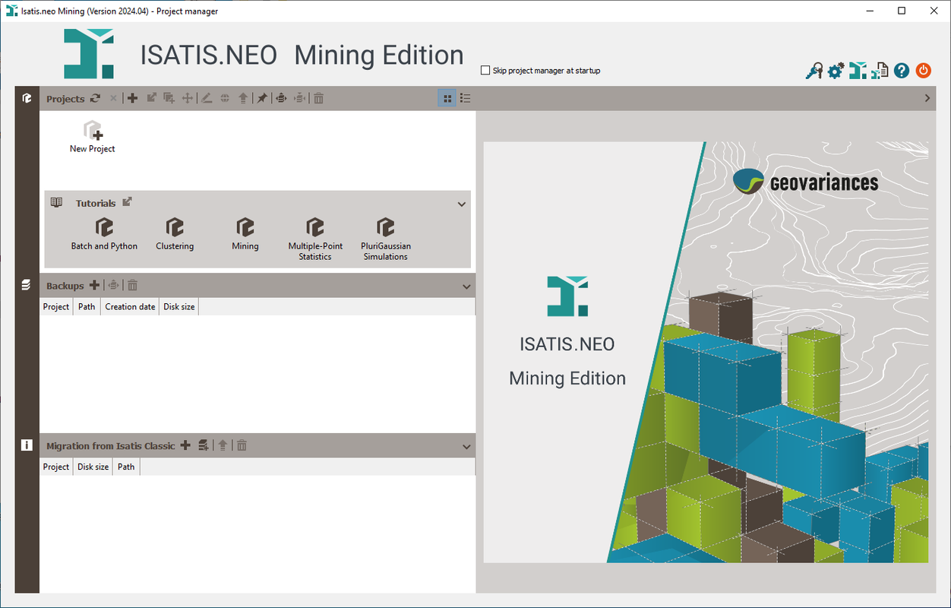
Task: Open Tutorials external link arrow icon
Action: pyautogui.click(x=128, y=201)
